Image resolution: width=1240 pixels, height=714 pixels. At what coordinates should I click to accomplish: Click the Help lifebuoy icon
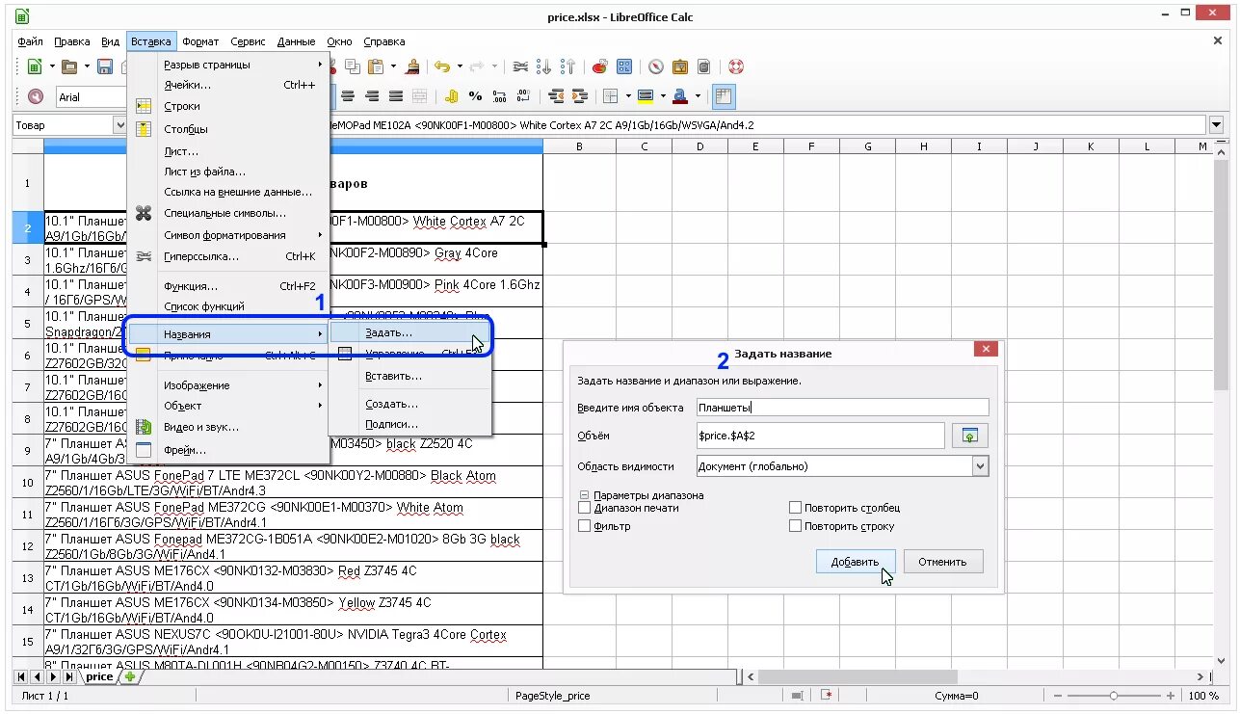tap(736, 66)
